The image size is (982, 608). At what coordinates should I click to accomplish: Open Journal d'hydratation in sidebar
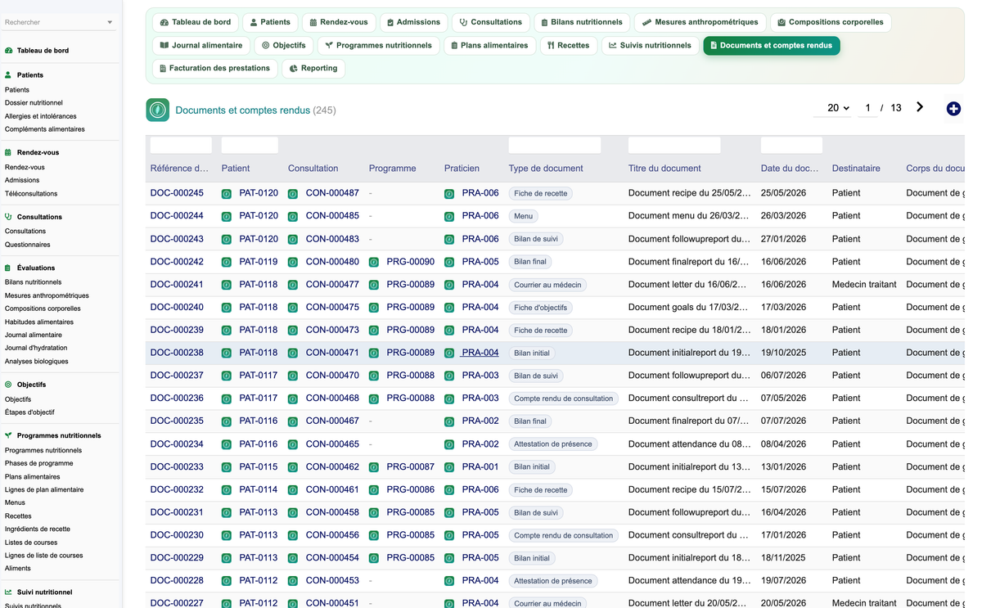tap(36, 349)
